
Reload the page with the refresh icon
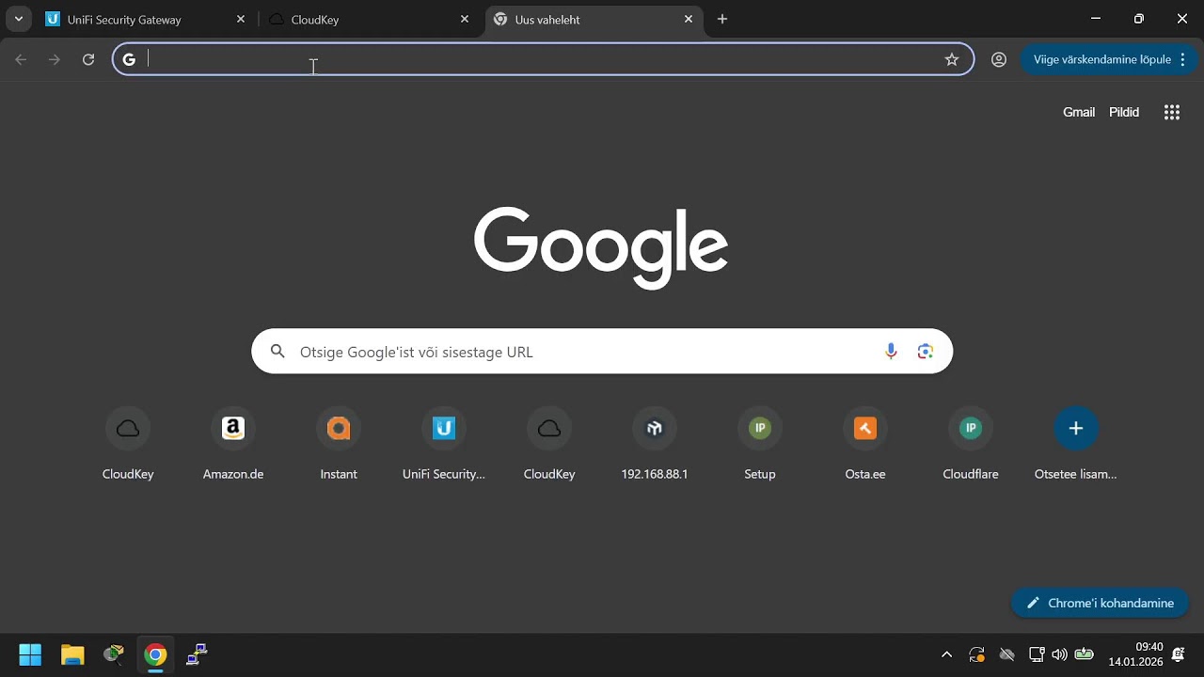(88, 59)
